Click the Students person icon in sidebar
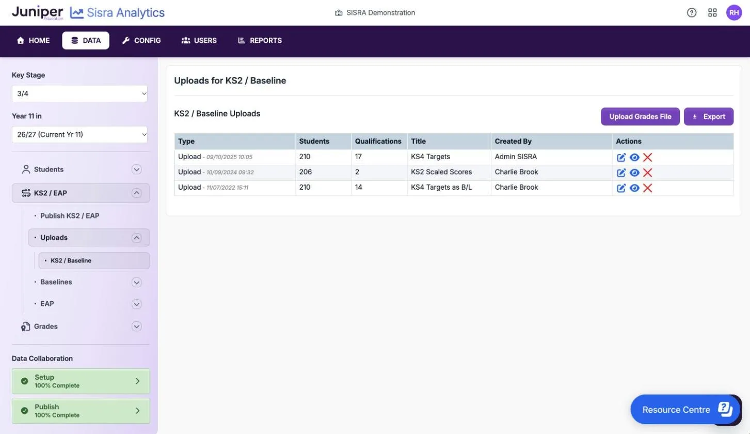The height and width of the screenshot is (434, 750). click(x=26, y=169)
